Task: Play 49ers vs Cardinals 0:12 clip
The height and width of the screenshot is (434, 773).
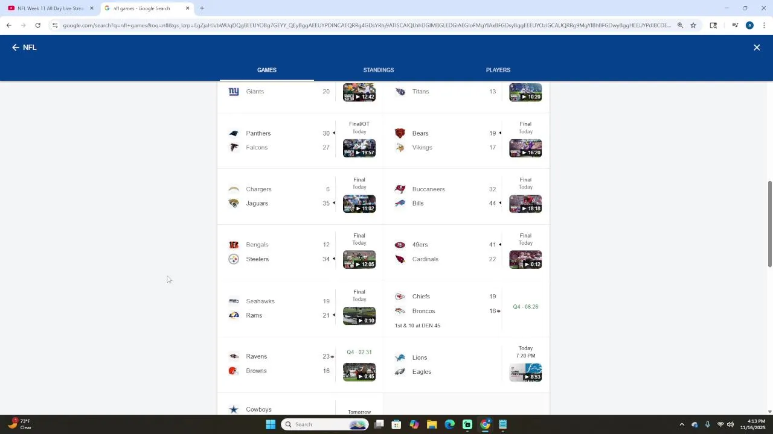Action: (x=525, y=259)
